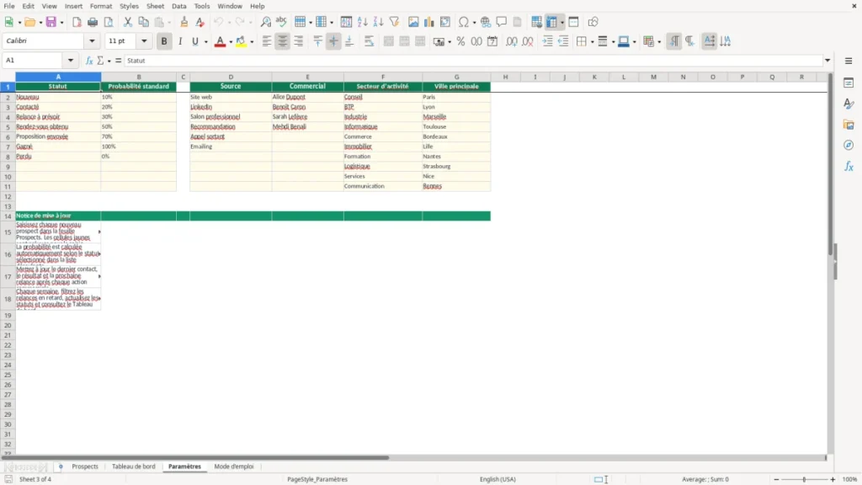Toggle Align Left

tap(267, 41)
